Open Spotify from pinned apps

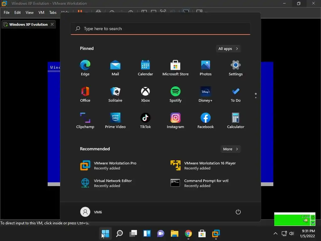pos(176,94)
